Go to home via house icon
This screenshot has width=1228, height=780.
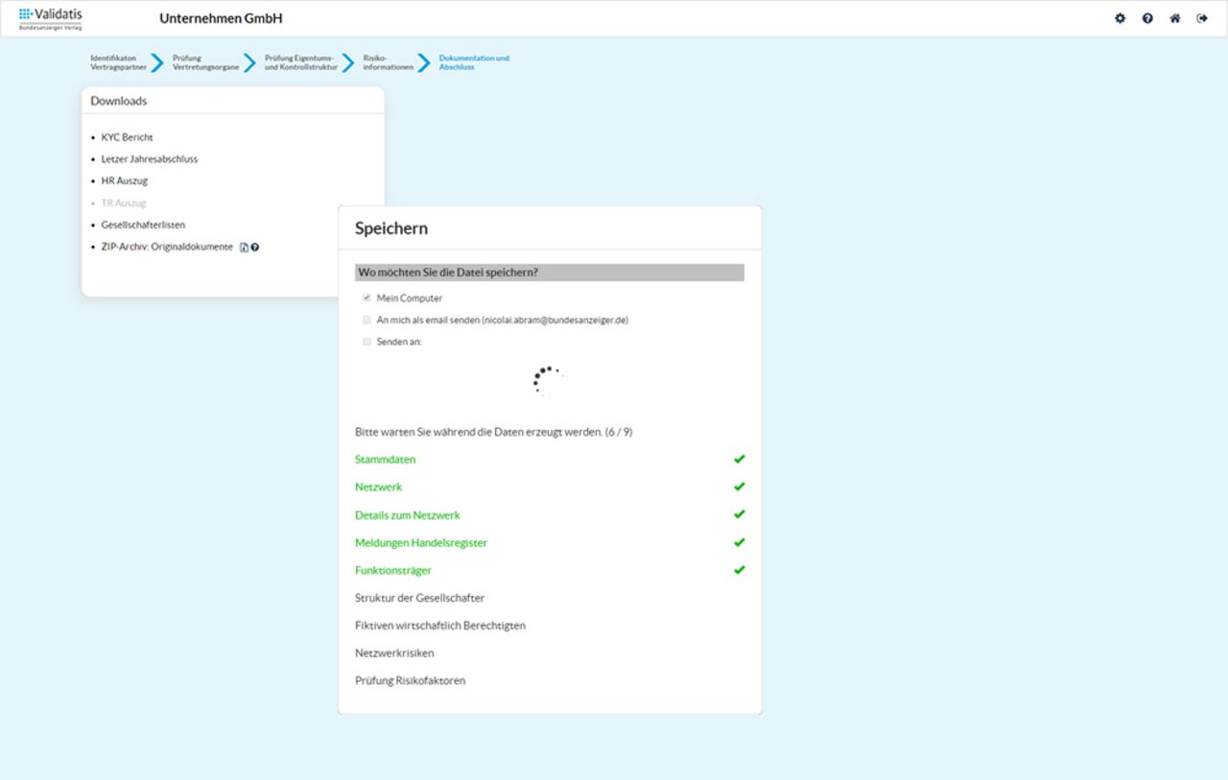click(1174, 18)
